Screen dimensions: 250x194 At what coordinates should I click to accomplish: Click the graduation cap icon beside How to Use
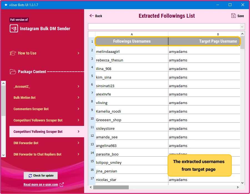point(13,53)
